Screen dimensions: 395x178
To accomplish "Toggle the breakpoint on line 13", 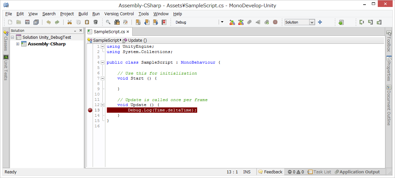I will [x=90, y=110].
